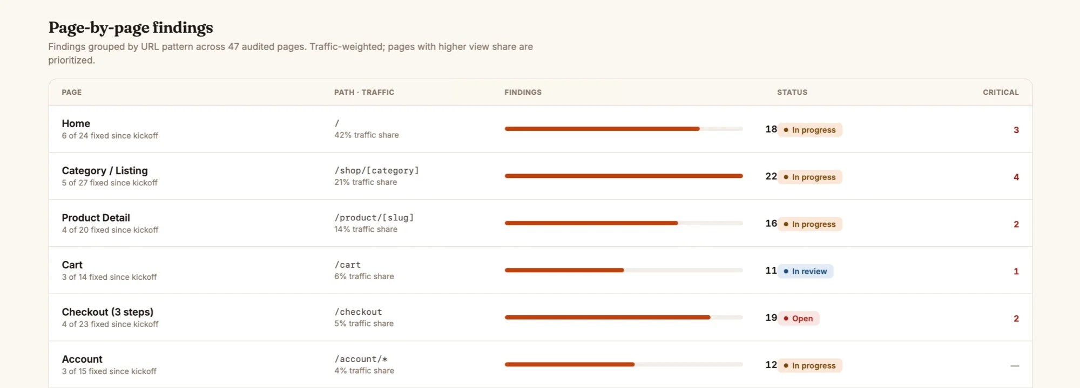Click the 3 of 15 fixed since kickoff text
Image resolution: width=1080 pixels, height=388 pixels.
coord(109,371)
